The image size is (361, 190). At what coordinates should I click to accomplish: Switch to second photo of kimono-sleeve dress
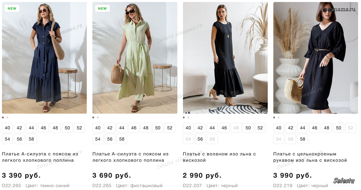pyautogui.click(x=279, y=118)
